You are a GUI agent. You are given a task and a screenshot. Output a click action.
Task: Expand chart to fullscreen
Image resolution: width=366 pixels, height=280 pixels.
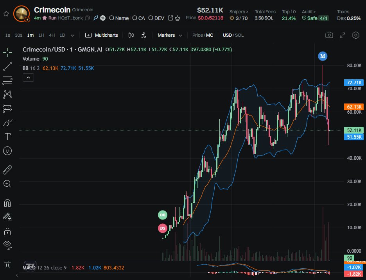click(x=343, y=35)
